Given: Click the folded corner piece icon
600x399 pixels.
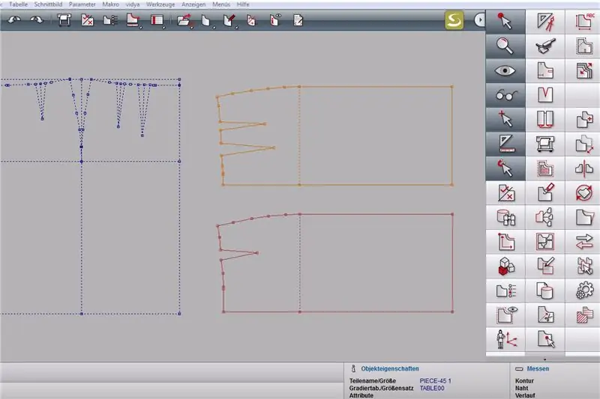Looking at the screenshot, I should pos(584,217).
